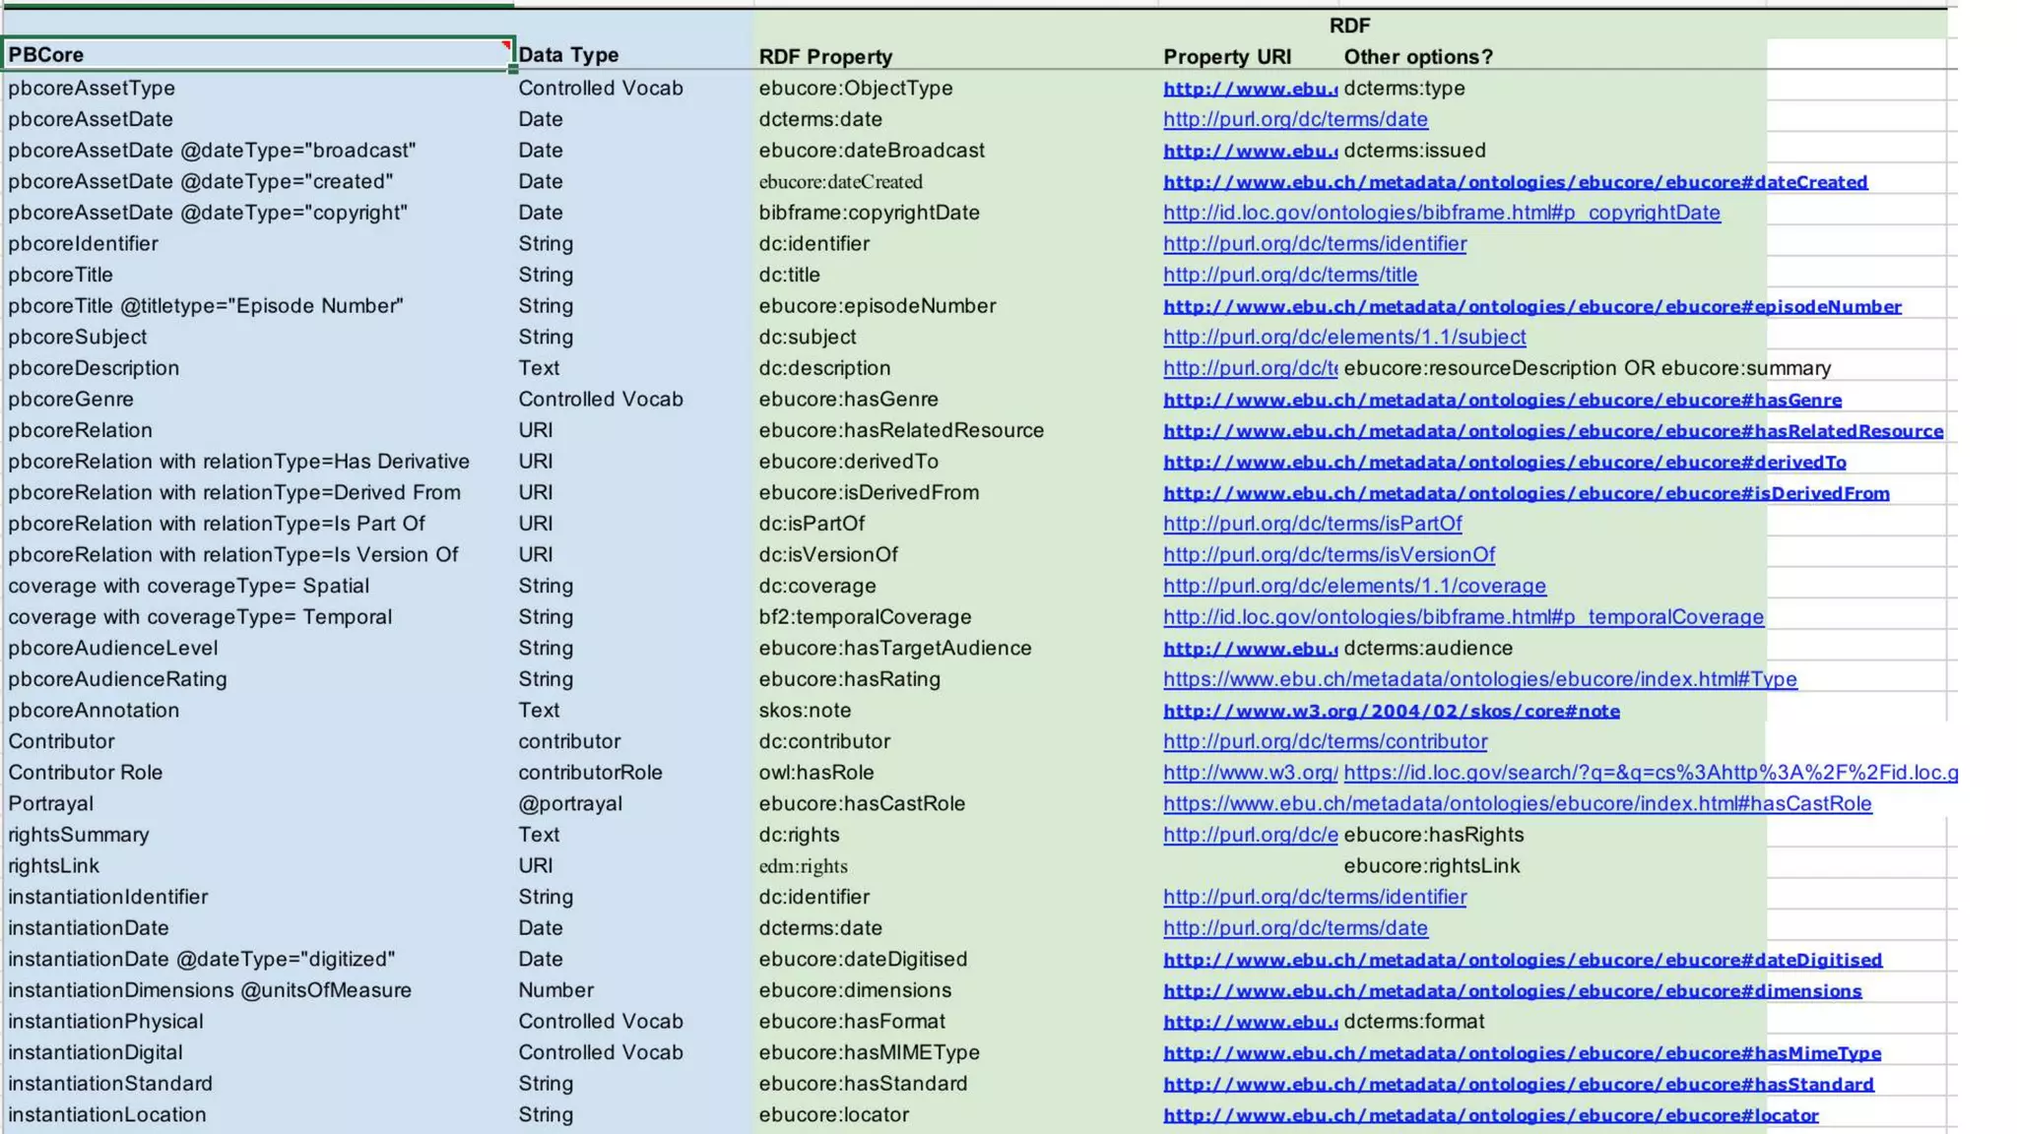Click red comment indicator on PBCore cell
2017x1134 pixels.
click(x=506, y=45)
